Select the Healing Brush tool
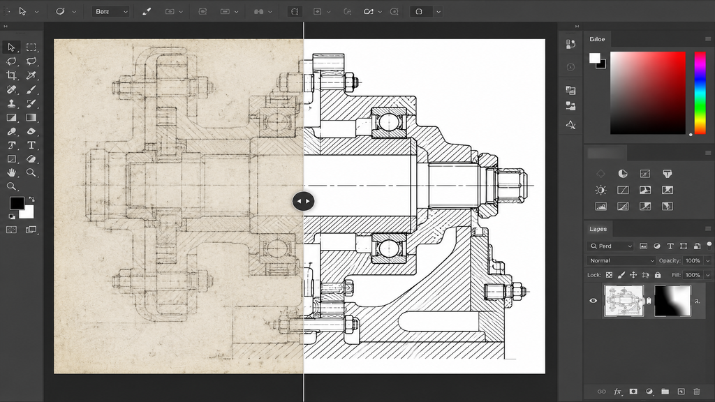 pos(11,89)
